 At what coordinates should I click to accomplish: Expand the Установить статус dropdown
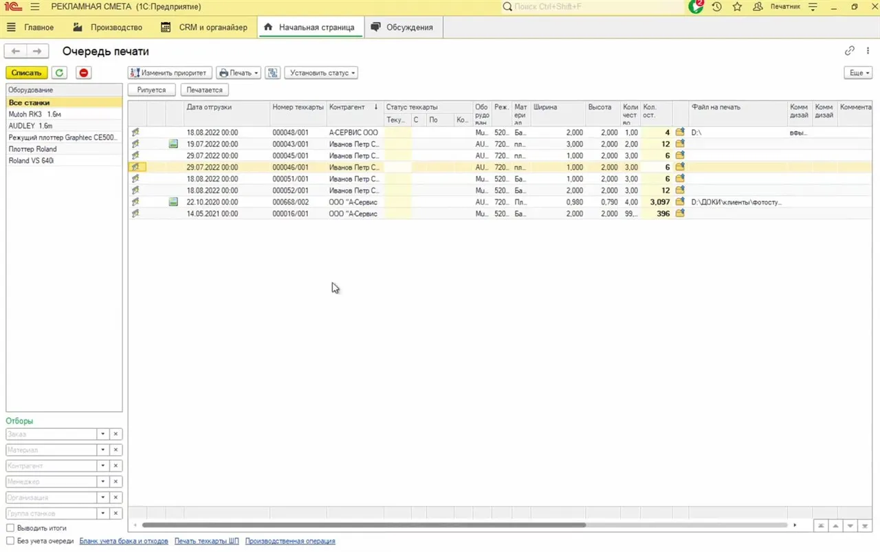[x=321, y=72]
